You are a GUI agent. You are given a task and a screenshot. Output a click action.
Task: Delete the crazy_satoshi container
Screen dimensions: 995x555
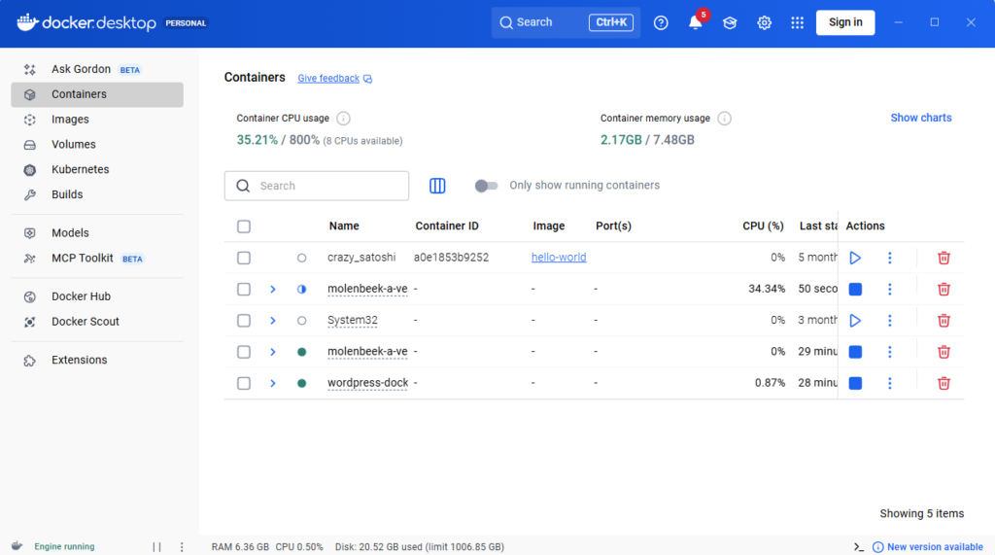pos(944,258)
